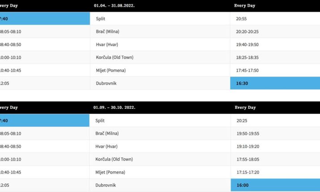Select Hvar (Hvar) in the September–October table

[107, 146]
